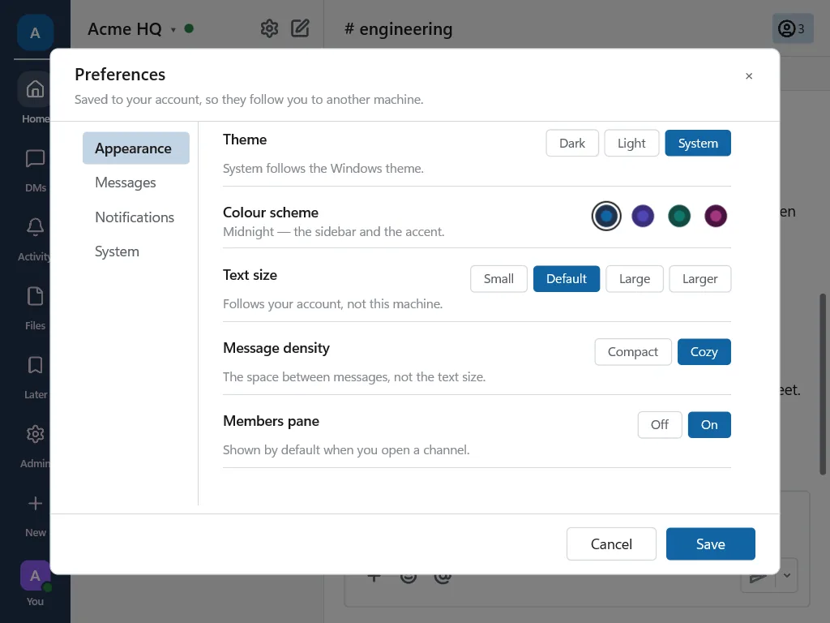Open the Later bookmark icon

coord(35,364)
